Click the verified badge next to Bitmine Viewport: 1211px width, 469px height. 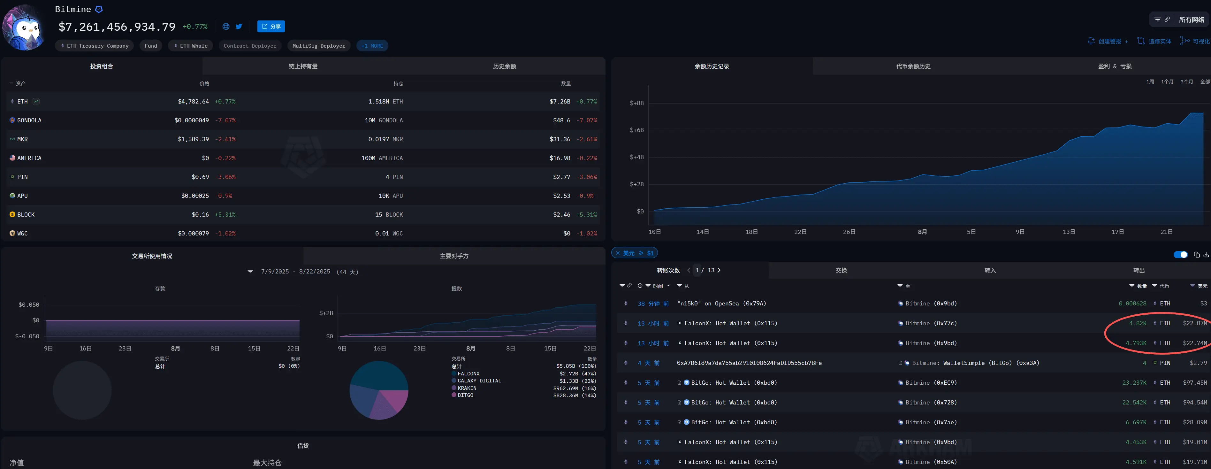tap(99, 9)
